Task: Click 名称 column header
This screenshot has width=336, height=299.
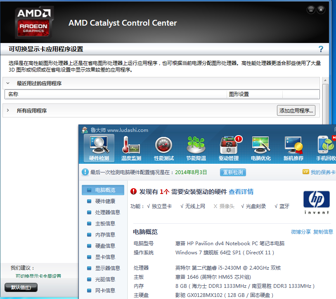Action: click(x=116, y=94)
